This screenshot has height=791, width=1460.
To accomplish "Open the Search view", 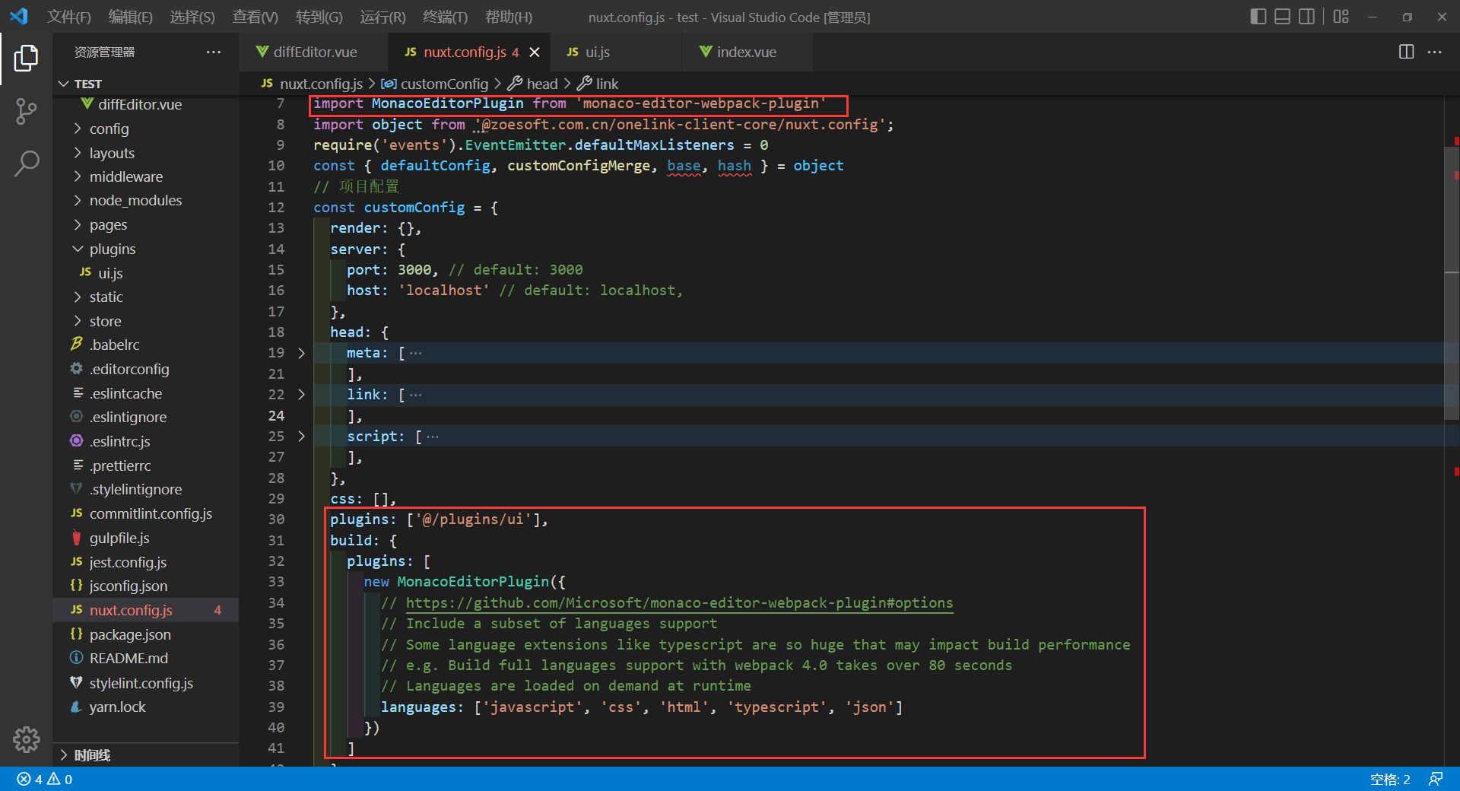I will click(26, 163).
